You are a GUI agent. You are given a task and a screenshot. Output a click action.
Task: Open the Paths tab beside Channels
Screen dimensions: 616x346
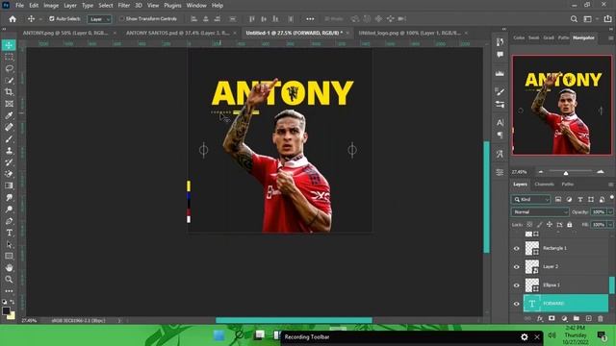[567, 184]
